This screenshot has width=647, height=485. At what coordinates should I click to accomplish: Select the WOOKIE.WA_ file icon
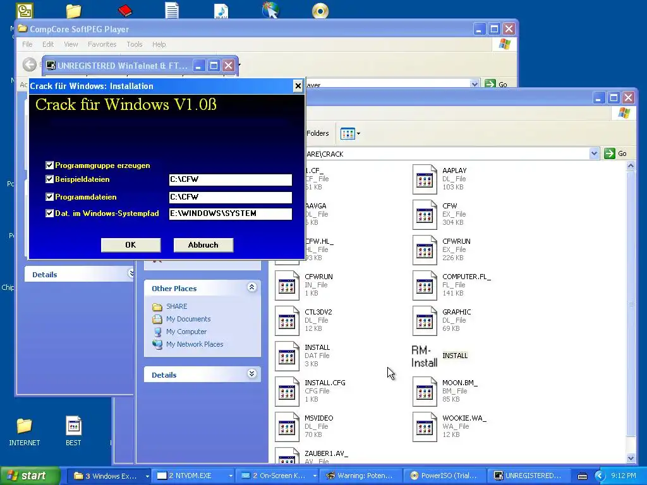[x=425, y=428]
